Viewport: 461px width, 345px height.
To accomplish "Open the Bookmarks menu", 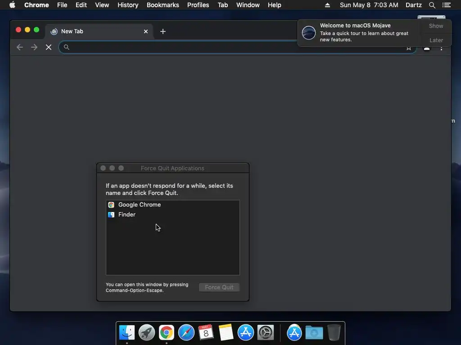I will tap(163, 5).
